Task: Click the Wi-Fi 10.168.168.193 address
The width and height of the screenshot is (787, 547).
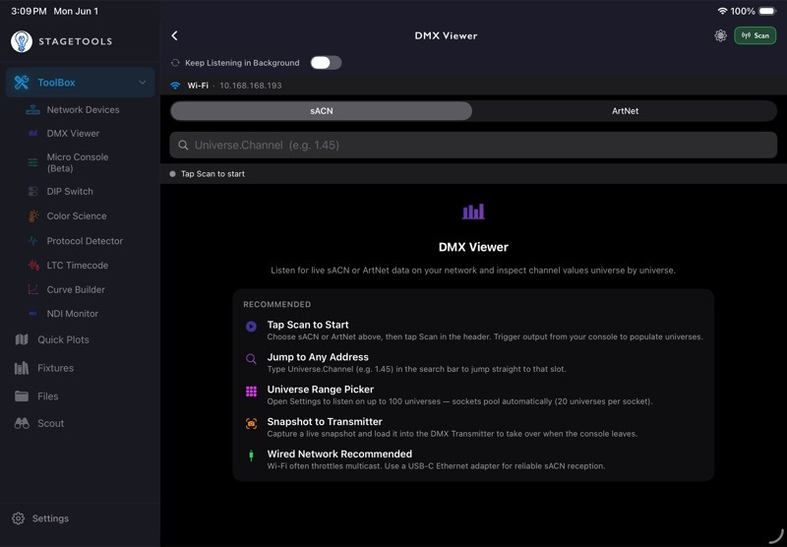Action: [251, 86]
